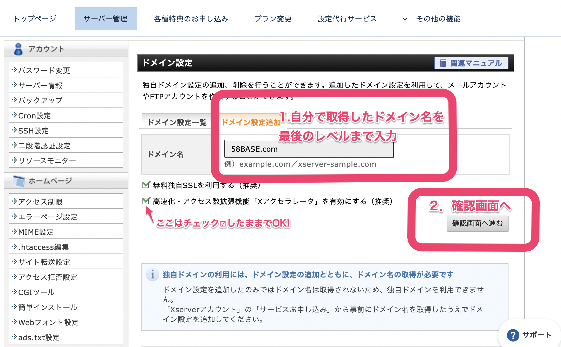The image size is (561, 347).
Task: Toggle the Xアクセラレータ checkbox
Action: 146,201
